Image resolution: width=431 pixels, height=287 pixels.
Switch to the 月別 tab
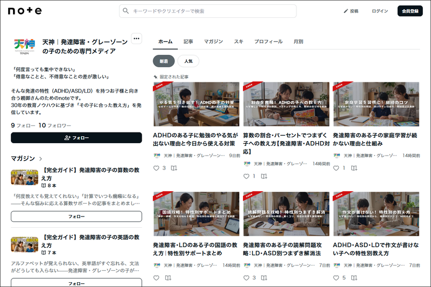pyautogui.click(x=298, y=41)
